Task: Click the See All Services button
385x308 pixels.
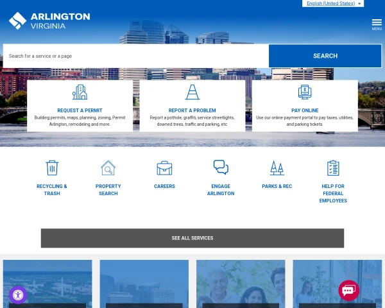Action: pos(193,238)
